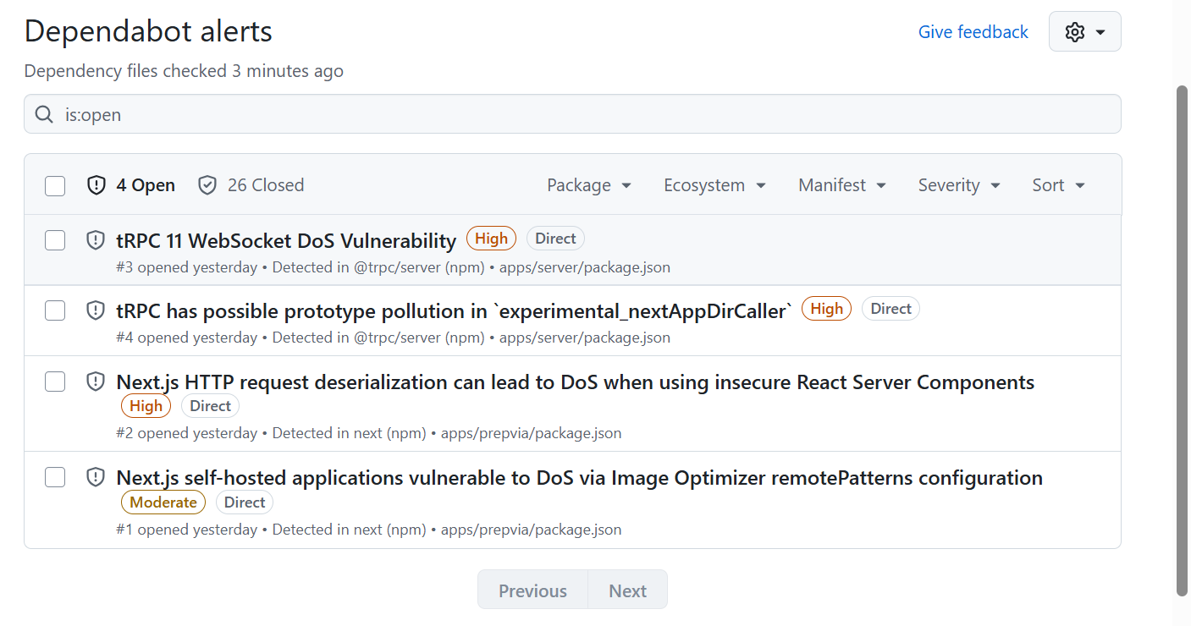Click the search magnifier icon
This screenshot has width=1191, height=626.
click(44, 114)
